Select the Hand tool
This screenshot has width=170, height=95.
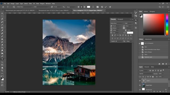pos(2,68)
